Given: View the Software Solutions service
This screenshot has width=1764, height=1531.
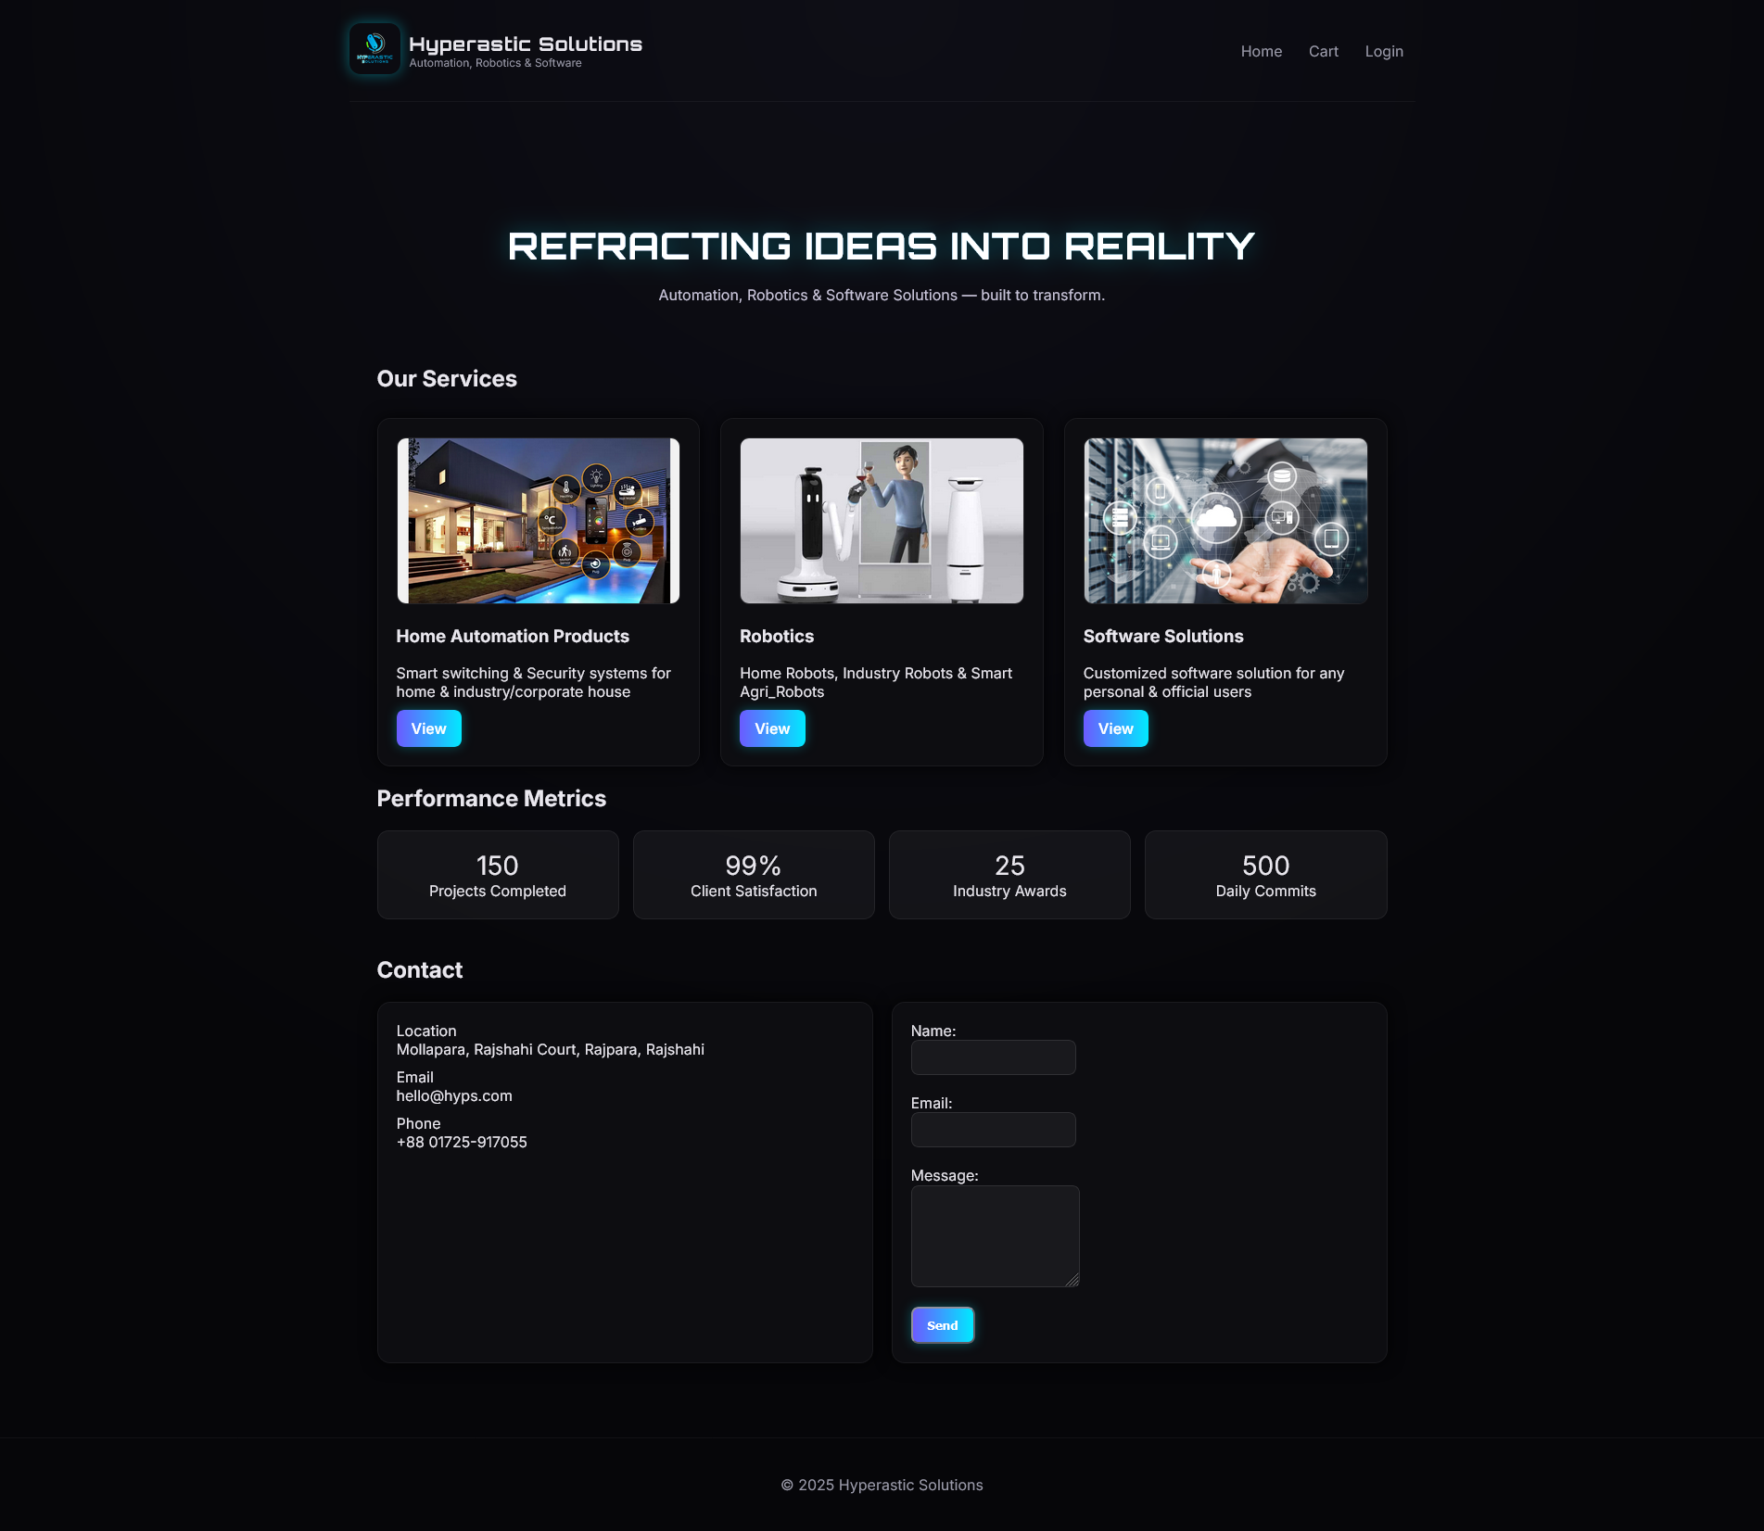Looking at the screenshot, I should click(x=1116, y=728).
